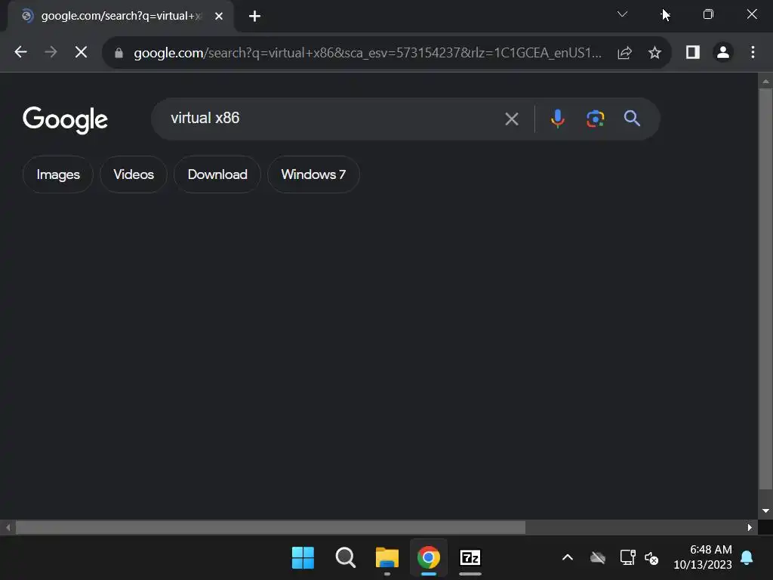Clear the search query

point(512,119)
